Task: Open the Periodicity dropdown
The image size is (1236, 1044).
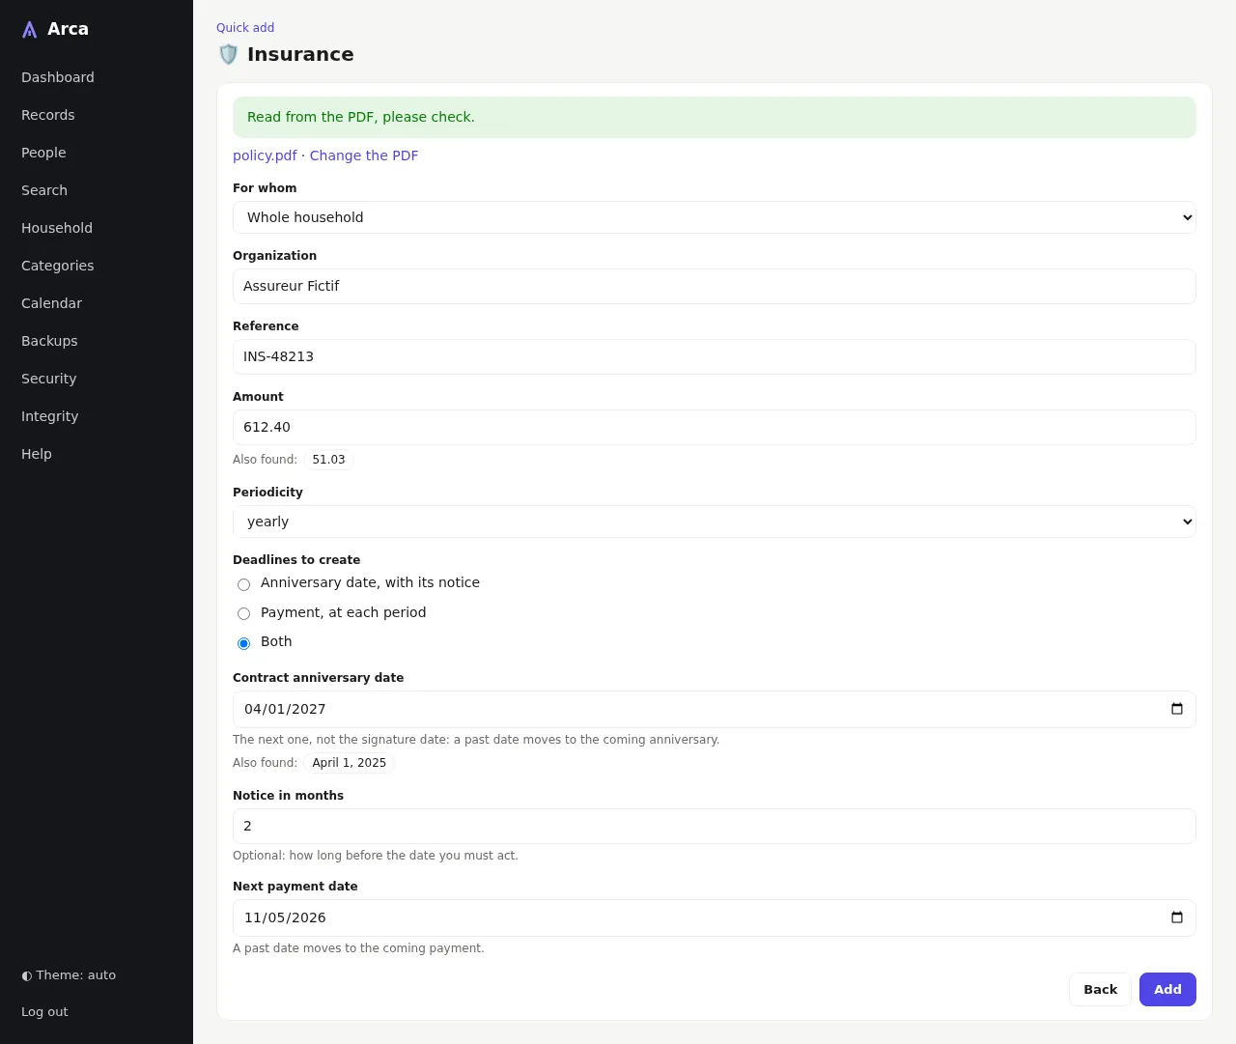Action: tap(715, 522)
